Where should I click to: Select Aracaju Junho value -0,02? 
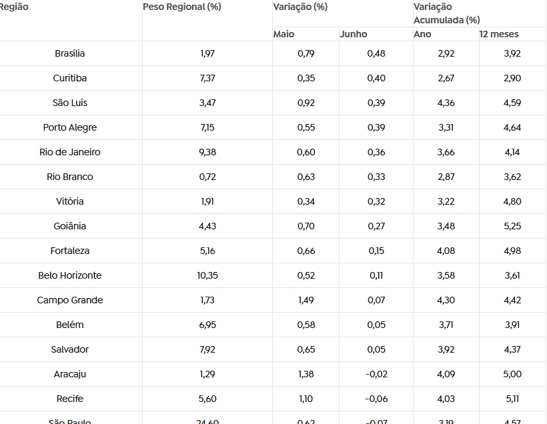[x=376, y=374]
